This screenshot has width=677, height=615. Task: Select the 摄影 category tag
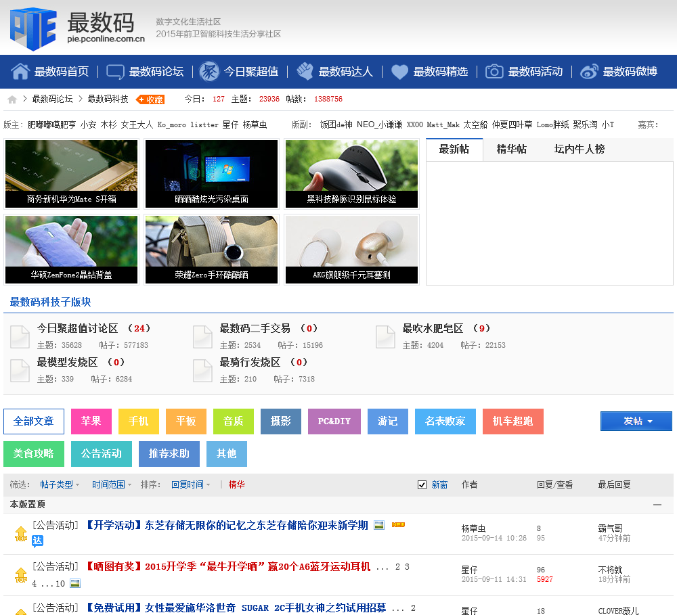(x=281, y=422)
